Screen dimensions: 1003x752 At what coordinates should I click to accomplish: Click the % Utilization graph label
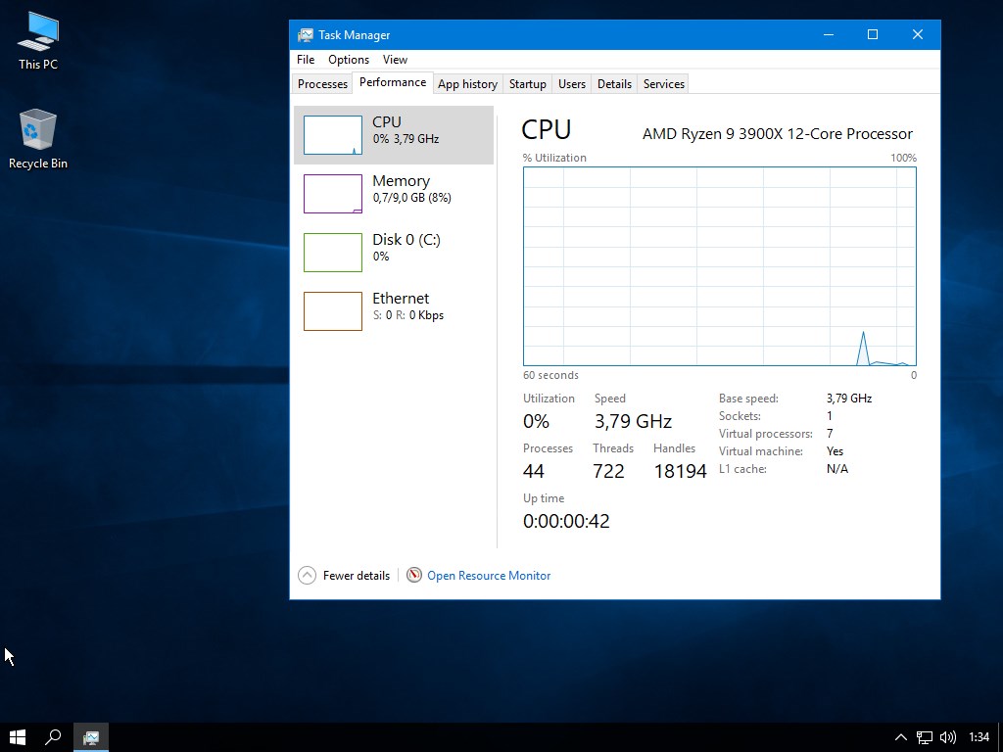click(554, 158)
